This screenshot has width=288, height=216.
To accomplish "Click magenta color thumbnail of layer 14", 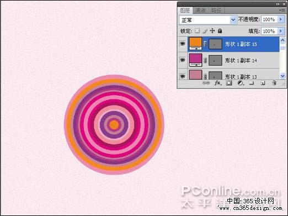I will (x=195, y=60).
